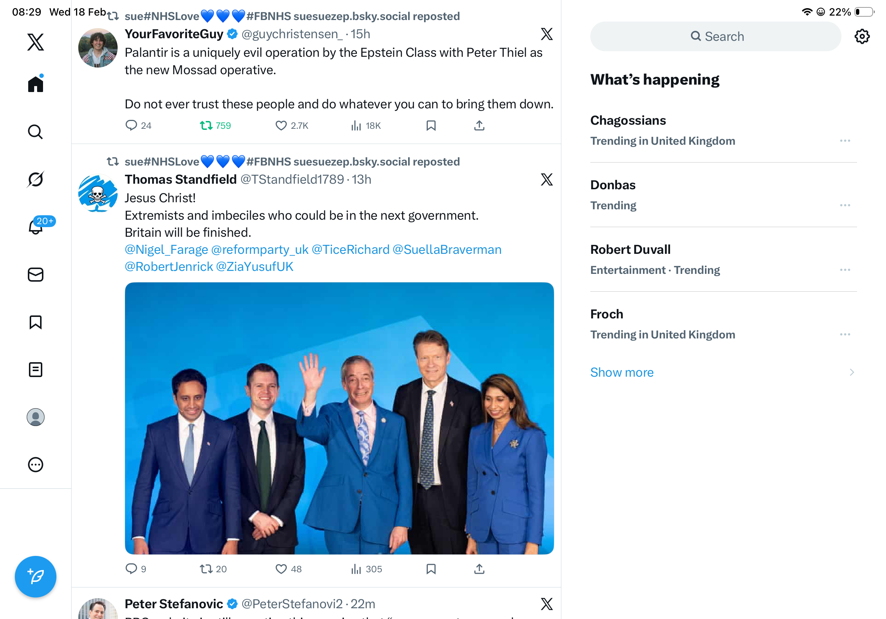Open Bookmarks in the sidebar
This screenshot has height=619, width=886.
pyautogui.click(x=36, y=322)
